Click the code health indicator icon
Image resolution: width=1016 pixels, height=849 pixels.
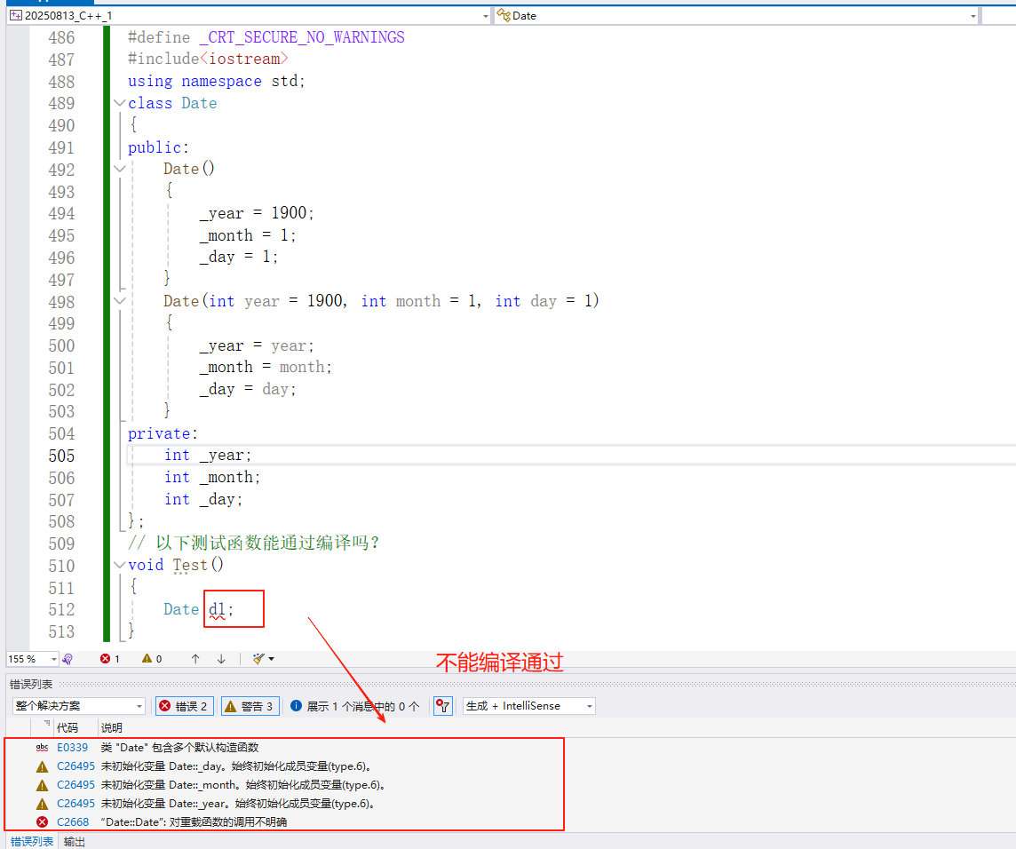click(x=67, y=659)
